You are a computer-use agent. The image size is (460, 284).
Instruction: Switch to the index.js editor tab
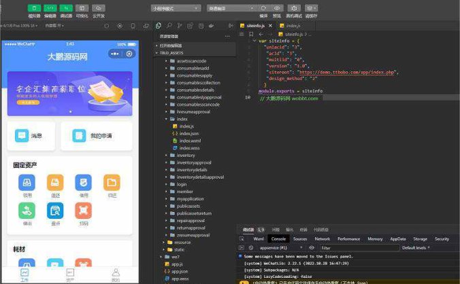tap(290, 26)
